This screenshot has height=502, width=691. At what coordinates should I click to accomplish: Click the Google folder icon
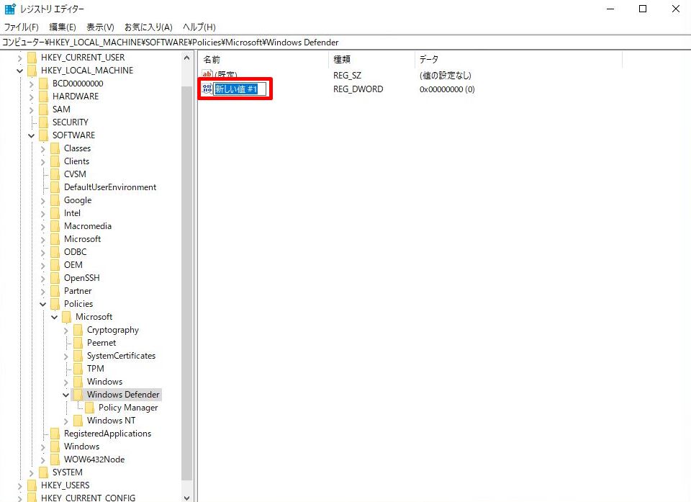55,200
